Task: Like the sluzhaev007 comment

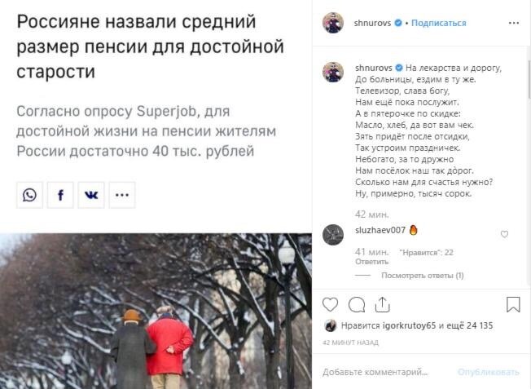Action: (504, 234)
